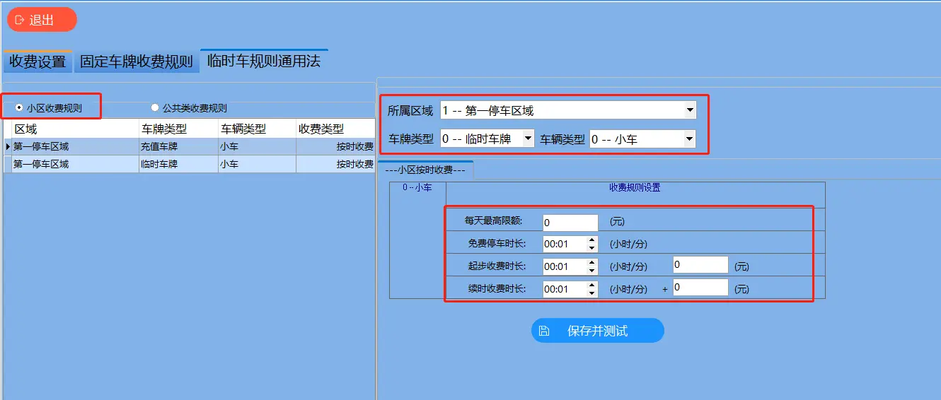Screen dimensions: 941x400
Task: Decrease 起步收费时长 with down arrow
Action: pos(592,271)
